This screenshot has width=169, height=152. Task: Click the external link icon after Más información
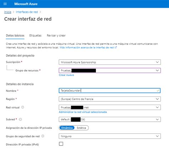[x=116, y=47]
